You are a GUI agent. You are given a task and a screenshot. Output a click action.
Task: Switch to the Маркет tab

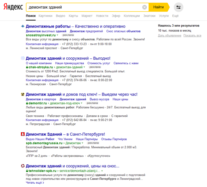pyautogui.click(x=87, y=16)
